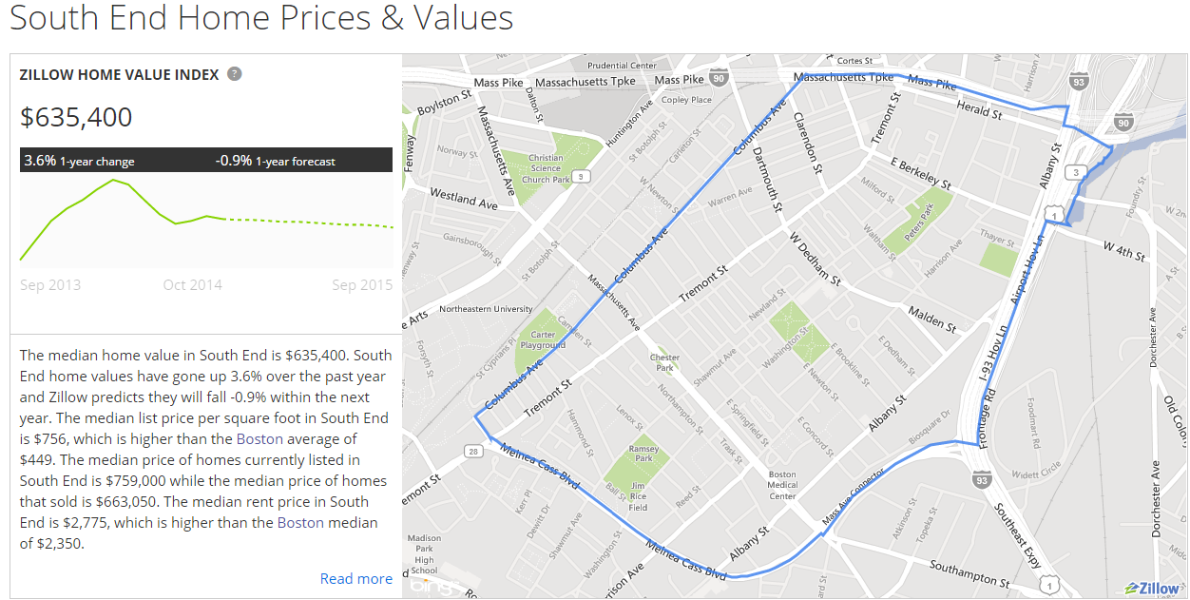Click the I-93 shield at top right
Image resolution: width=1190 pixels, height=600 pixels.
[1077, 84]
